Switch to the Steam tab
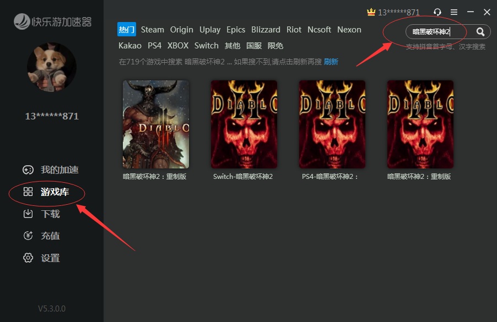Screen dimensions: 497x322 click(x=153, y=29)
